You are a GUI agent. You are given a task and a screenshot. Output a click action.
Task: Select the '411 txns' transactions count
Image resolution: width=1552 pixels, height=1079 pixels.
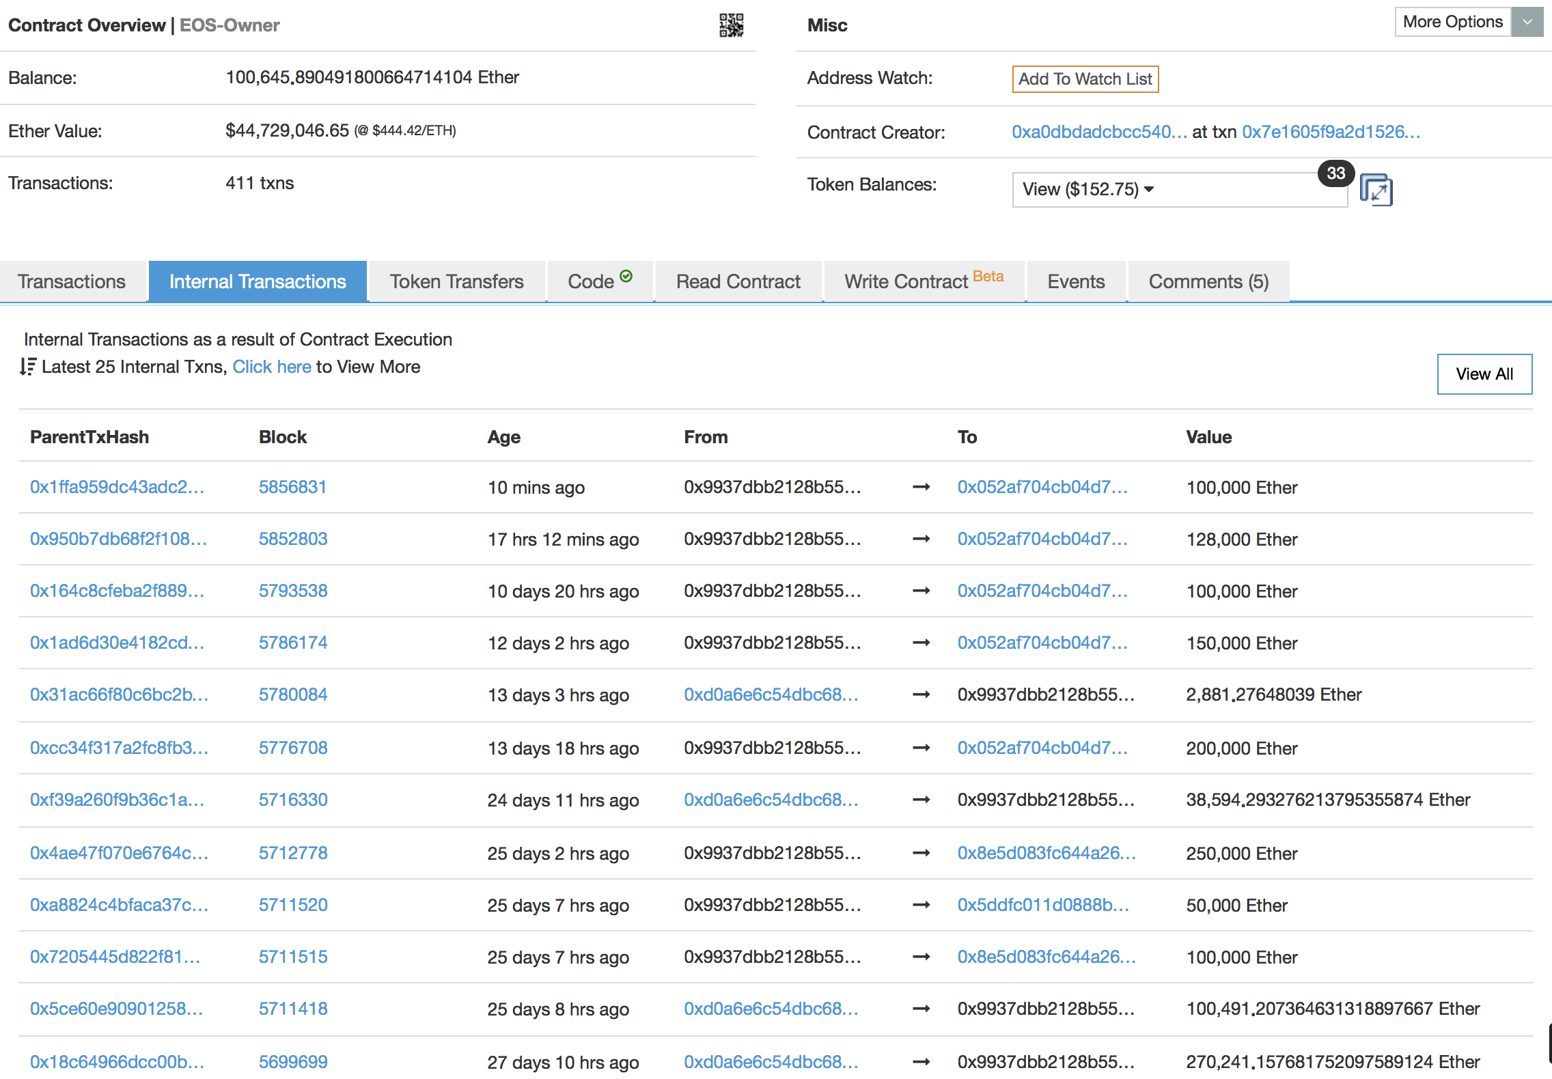click(260, 183)
